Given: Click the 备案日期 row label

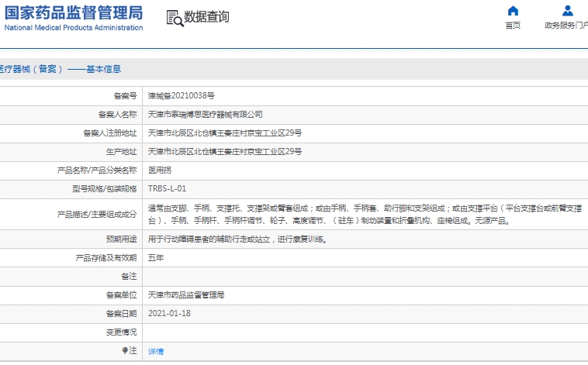Looking at the screenshot, I should (121, 314).
